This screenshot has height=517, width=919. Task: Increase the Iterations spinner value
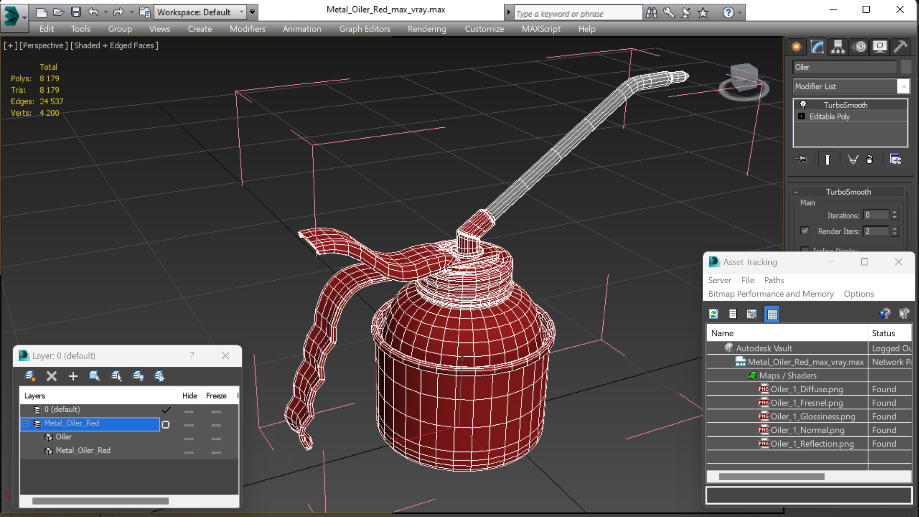point(895,213)
